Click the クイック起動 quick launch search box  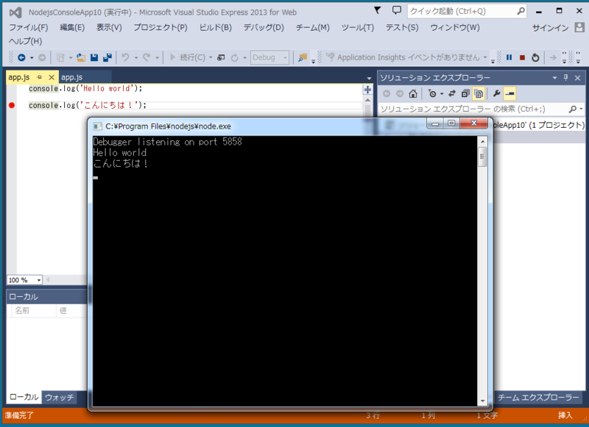[467, 11]
